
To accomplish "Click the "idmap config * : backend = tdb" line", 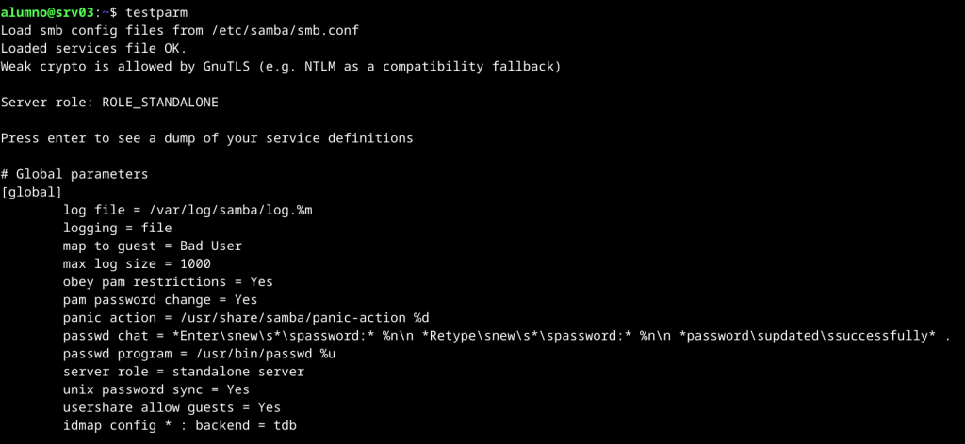I will pyautogui.click(x=180, y=425).
